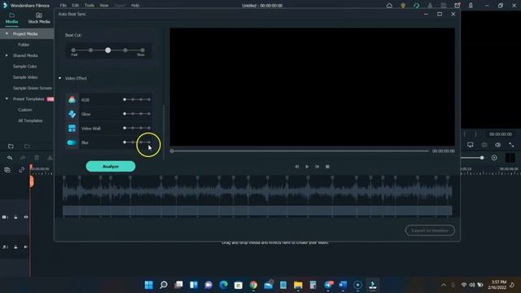Mute audio track 1 speaker
The image size is (521, 293).
26,247
